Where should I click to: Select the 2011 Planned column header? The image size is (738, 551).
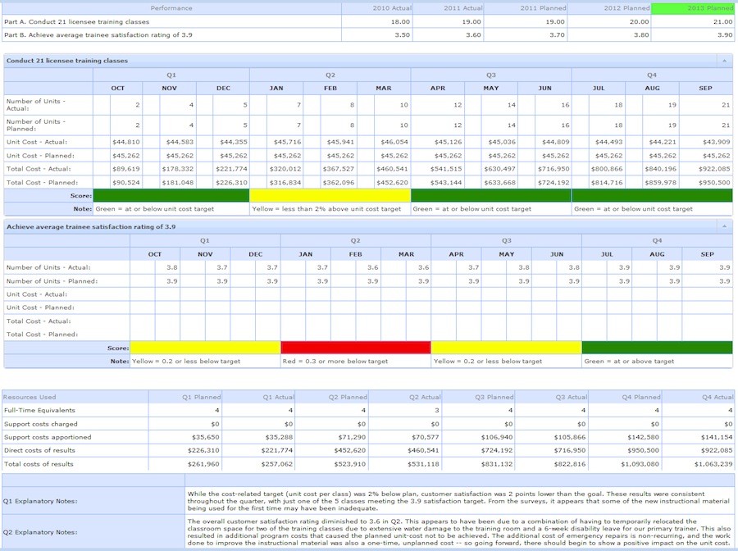(x=526, y=8)
